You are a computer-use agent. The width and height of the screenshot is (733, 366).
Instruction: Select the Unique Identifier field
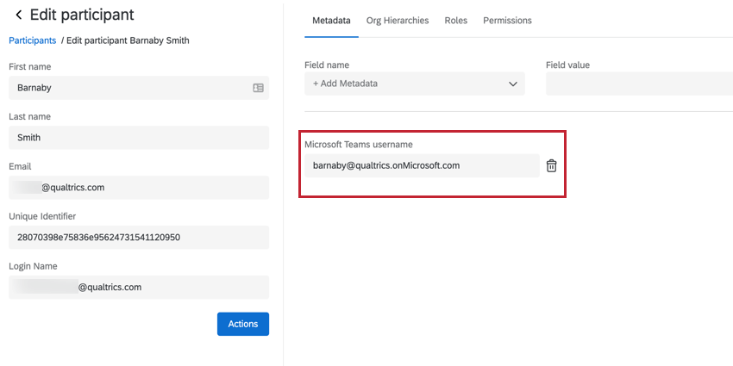[138, 238]
